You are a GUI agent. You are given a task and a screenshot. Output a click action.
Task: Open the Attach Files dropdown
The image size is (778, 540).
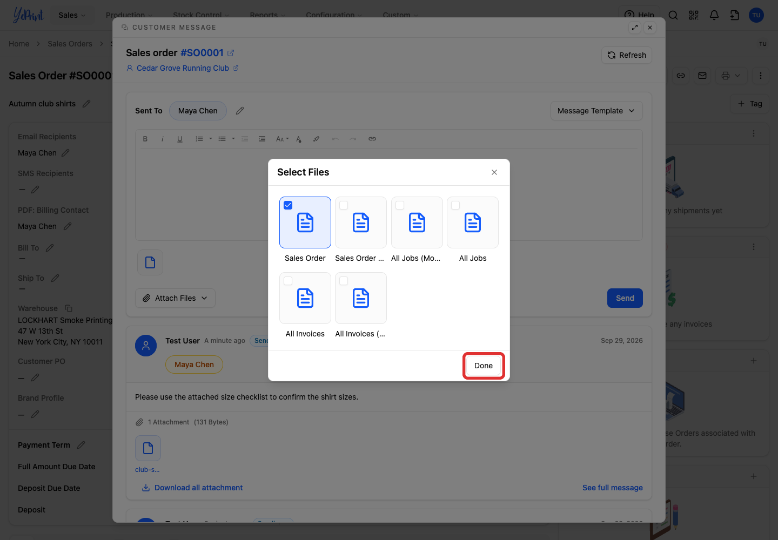pyautogui.click(x=175, y=298)
